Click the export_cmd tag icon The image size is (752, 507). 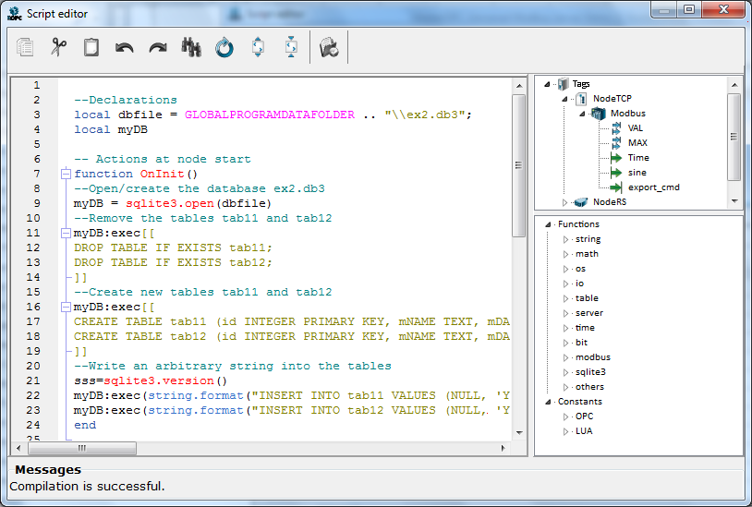pyautogui.click(x=616, y=187)
